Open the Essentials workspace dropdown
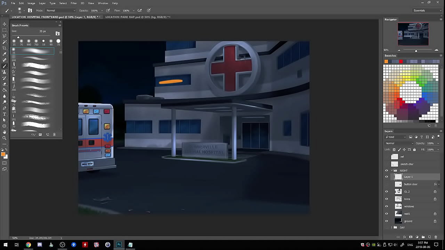445x250 pixels. coord(427,10)
